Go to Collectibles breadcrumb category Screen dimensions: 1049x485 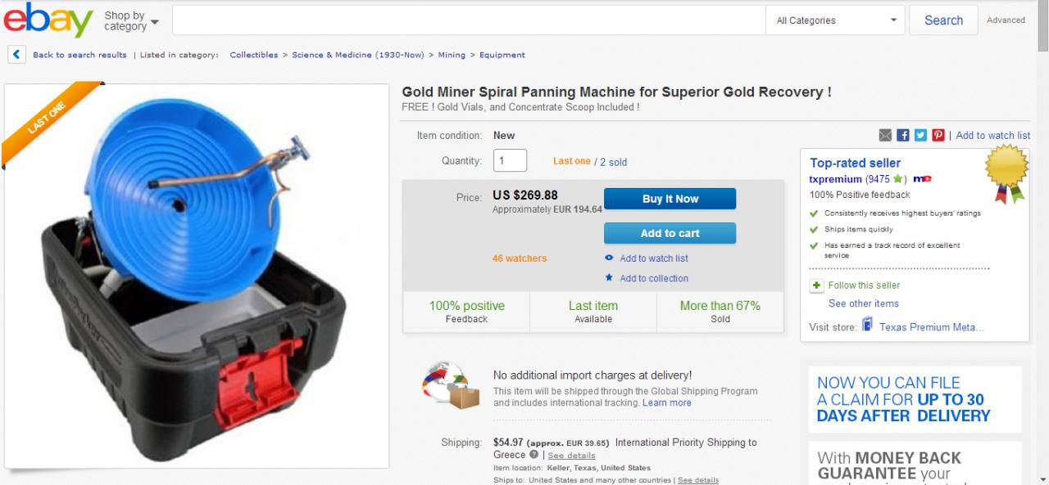(x=253, y=55)
